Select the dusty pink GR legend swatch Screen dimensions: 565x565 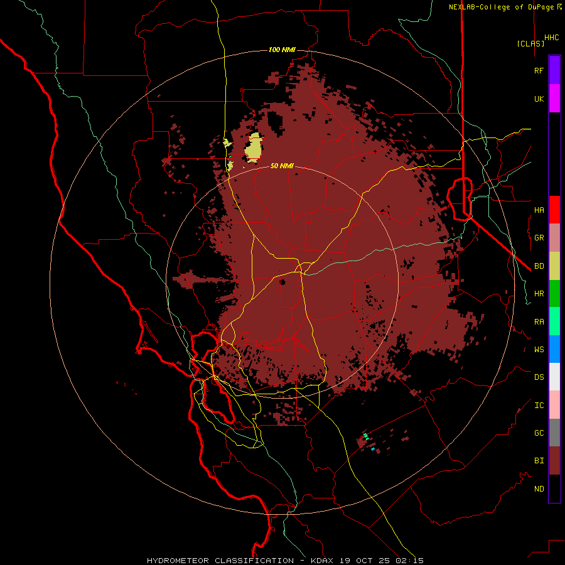coord(554,238)
